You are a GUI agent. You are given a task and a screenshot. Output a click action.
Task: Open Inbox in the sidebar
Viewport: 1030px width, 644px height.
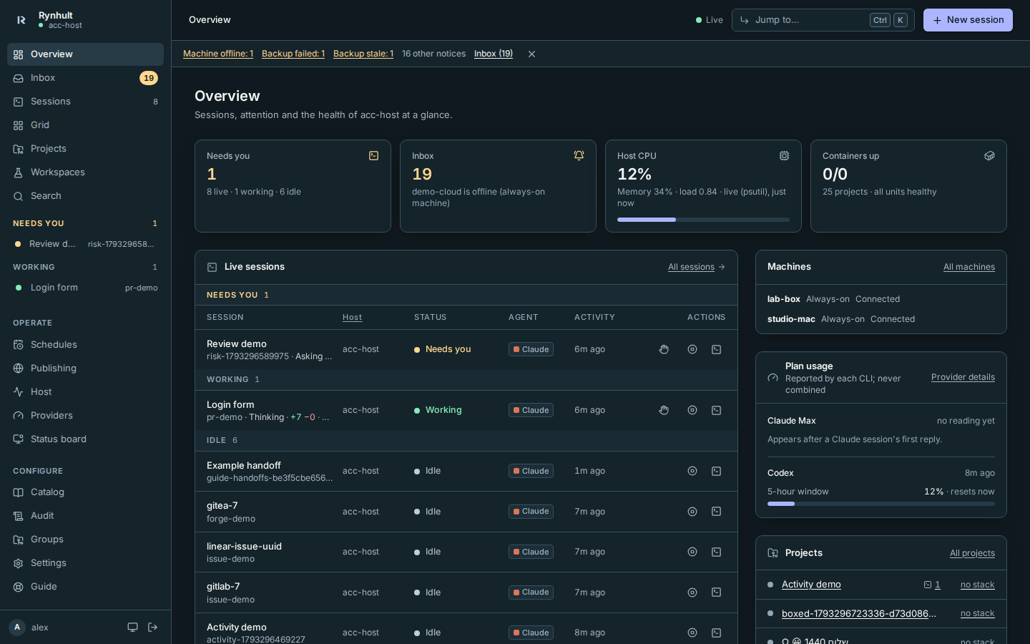85,78
